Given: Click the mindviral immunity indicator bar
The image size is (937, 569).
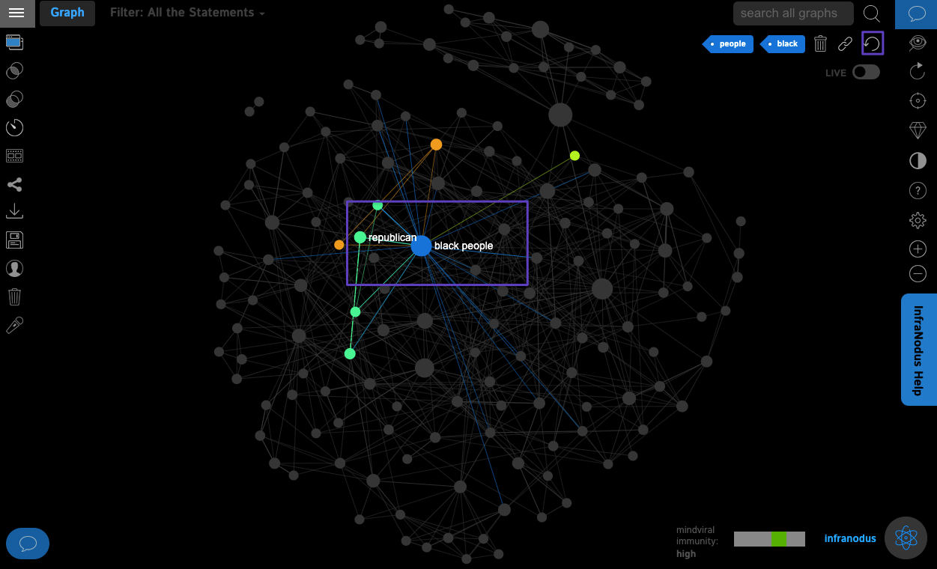Looking at the screenshot, I should pos(769,539).
